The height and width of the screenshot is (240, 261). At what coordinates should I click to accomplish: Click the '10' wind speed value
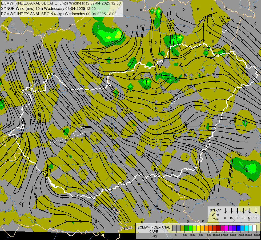click(x=231, y=218)
